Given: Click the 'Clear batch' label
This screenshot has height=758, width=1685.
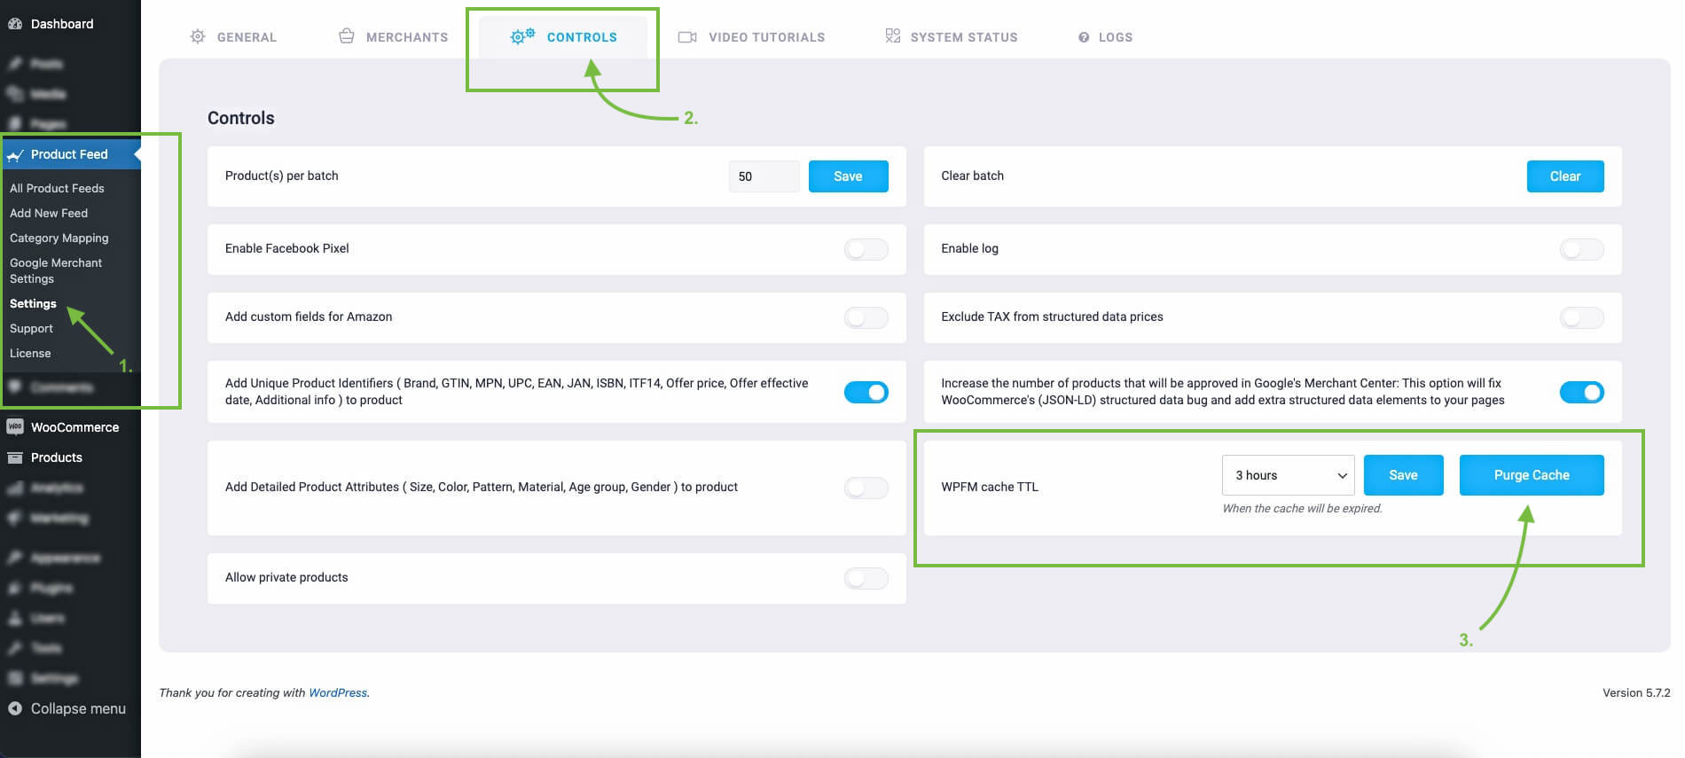Looking at the screenshot, I should (972, 176).
